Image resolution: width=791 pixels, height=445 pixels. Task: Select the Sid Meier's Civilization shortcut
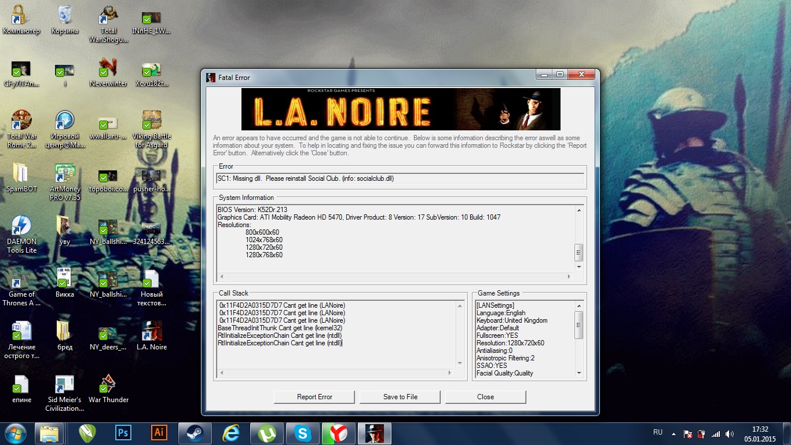[x=65, y=393]
